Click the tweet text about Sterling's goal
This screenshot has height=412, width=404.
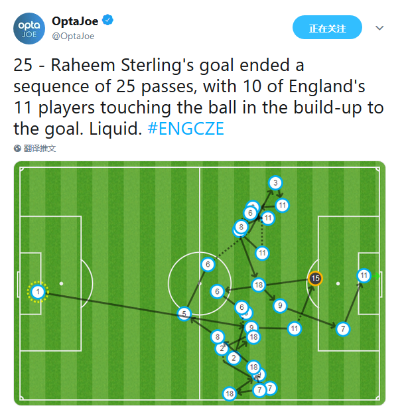(198, 97)
